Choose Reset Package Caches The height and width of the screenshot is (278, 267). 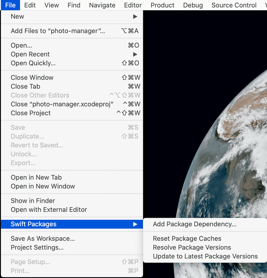point(205,239)
